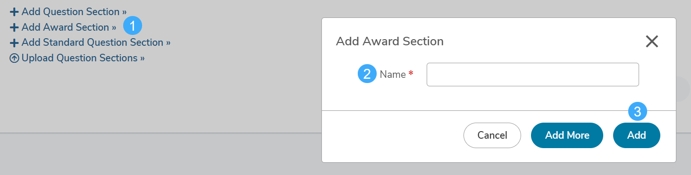Open the Add Award Section link
The width and height of the screenshot is (691, 175).
tap(63, 27)
